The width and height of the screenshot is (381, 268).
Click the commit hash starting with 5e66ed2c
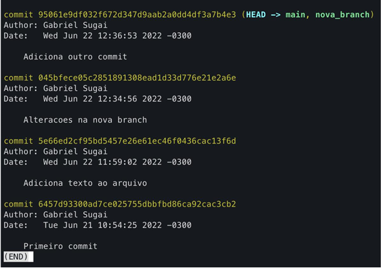coord(137,141)
